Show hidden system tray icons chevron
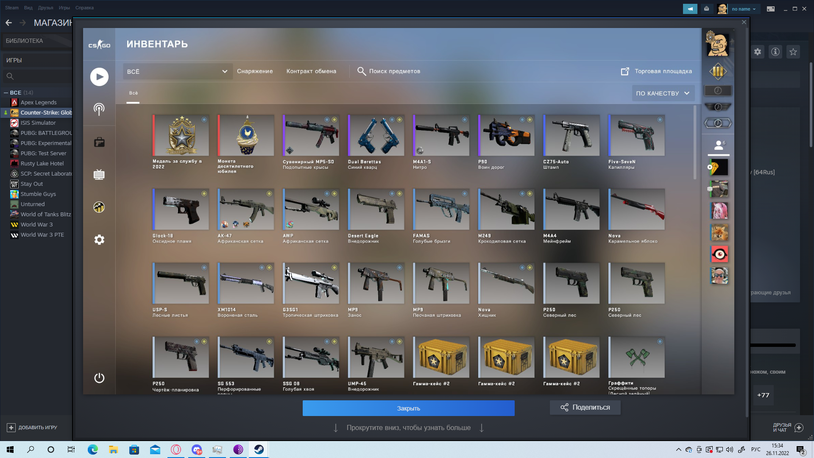The image size is (814, 458). coord(679,450)
